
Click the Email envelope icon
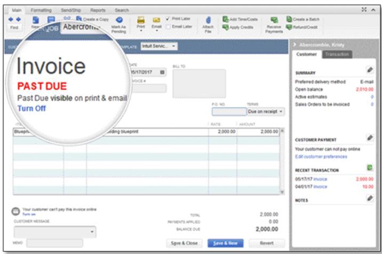coord(156,20)
